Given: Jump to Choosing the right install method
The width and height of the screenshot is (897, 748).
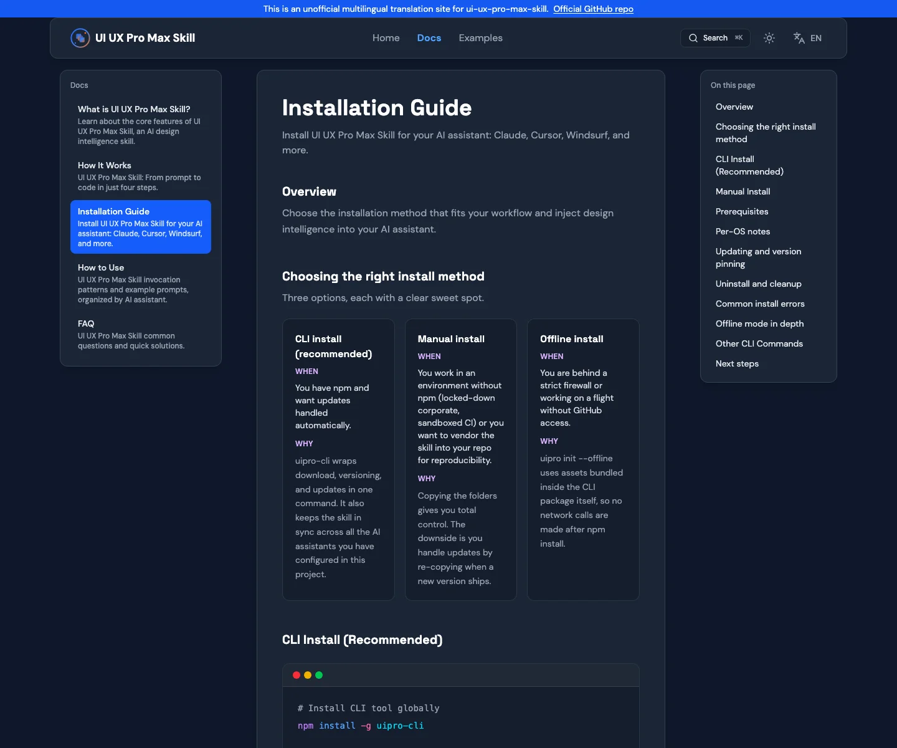Looking at the screenshot, I should [766, 133].
